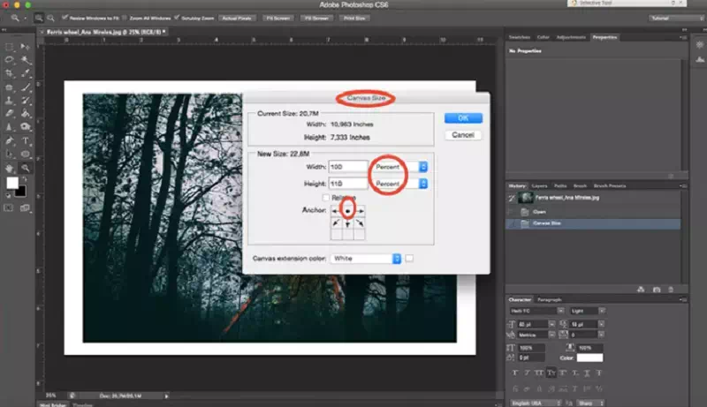Select the History Brush tool
The height and width of the screenshot is (407, 707).
26,101
